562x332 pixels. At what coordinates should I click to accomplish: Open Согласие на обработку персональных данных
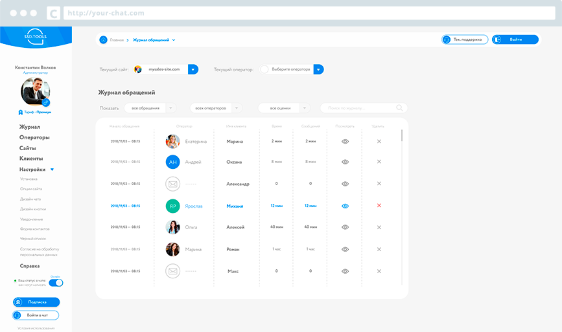coord(40,252)
